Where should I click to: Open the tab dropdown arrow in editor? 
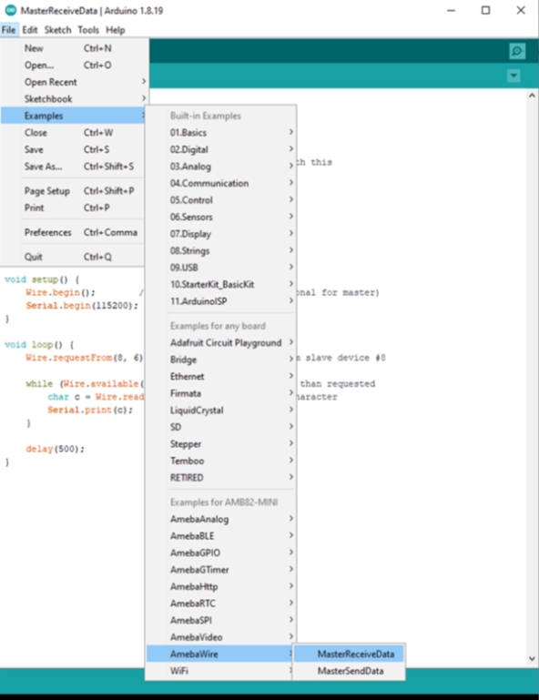(x=514, y=76)
